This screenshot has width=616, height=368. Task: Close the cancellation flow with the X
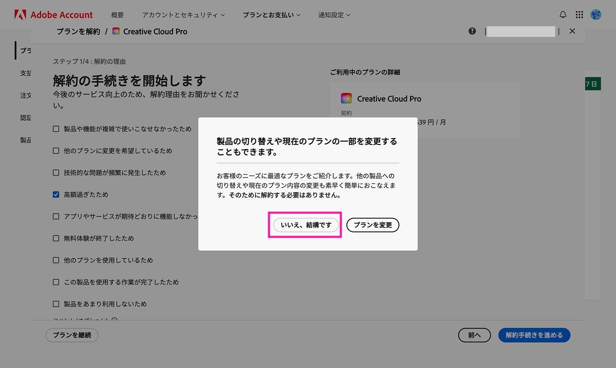coord(572,31)
